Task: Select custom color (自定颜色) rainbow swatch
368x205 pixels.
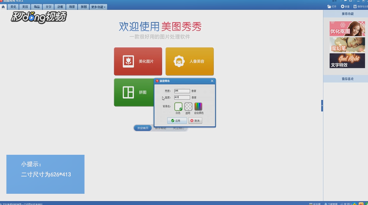Action: 198,106
